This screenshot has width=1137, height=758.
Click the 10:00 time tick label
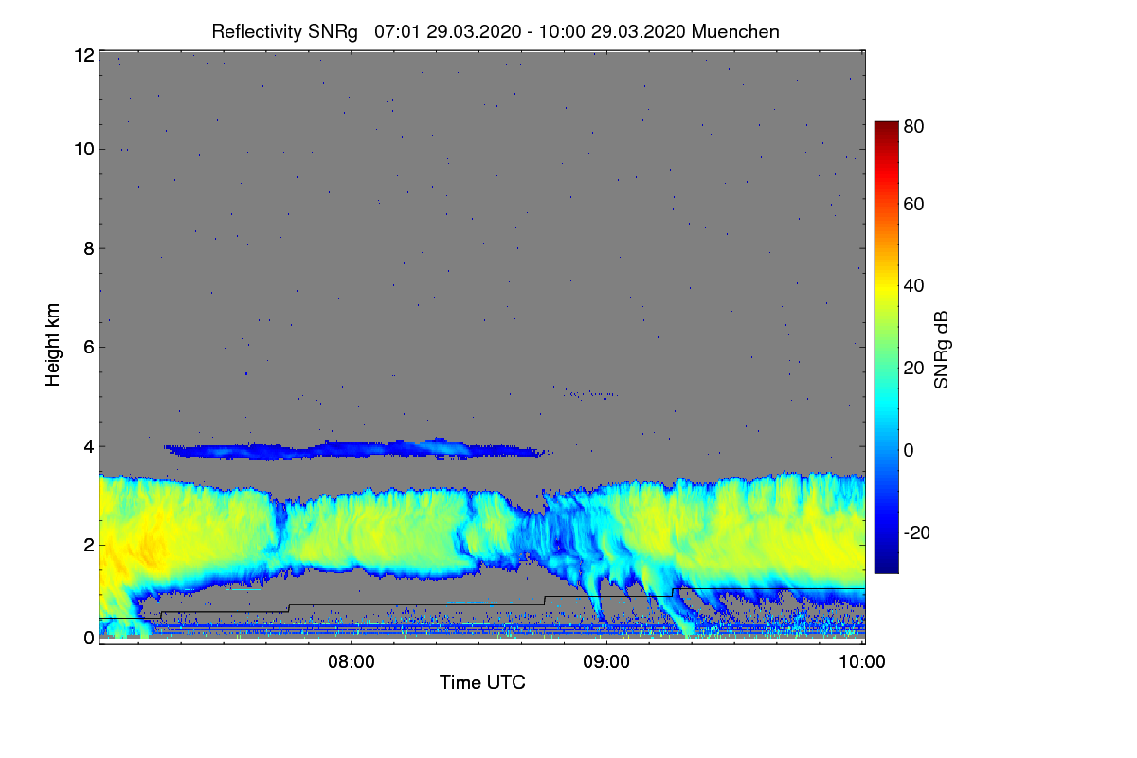(863, 661)
